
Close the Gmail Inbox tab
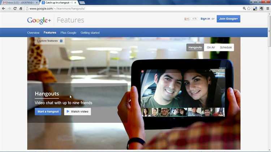(x=36, y=3)
